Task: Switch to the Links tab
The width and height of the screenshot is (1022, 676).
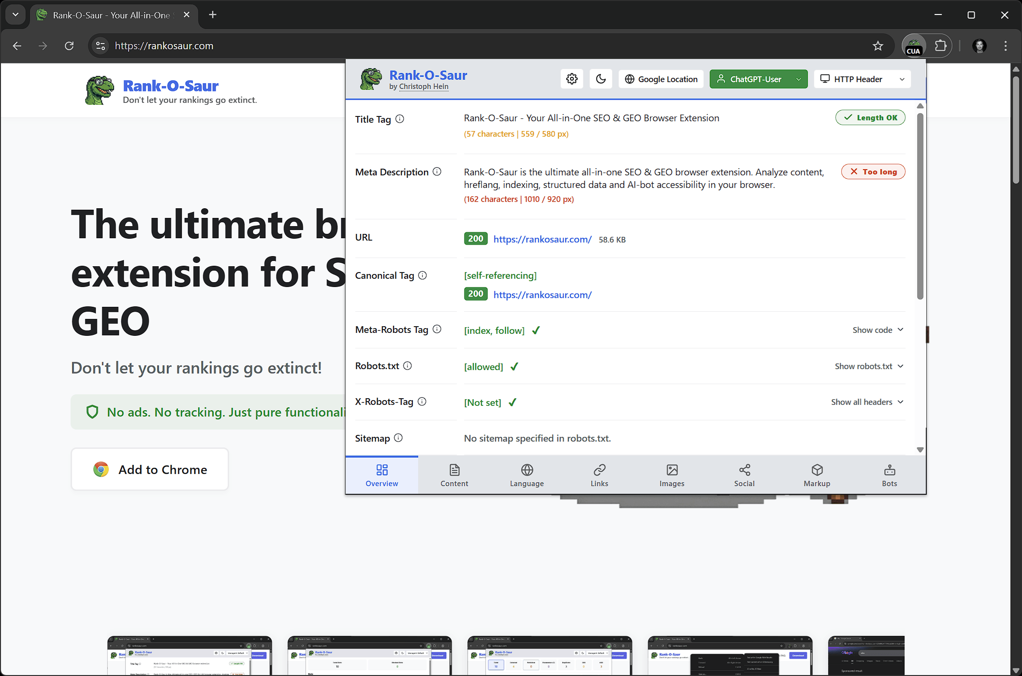Action: point(599,475)
